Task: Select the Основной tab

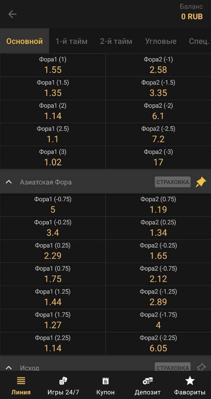Action: pyautogui.click(x=24, y=41)
